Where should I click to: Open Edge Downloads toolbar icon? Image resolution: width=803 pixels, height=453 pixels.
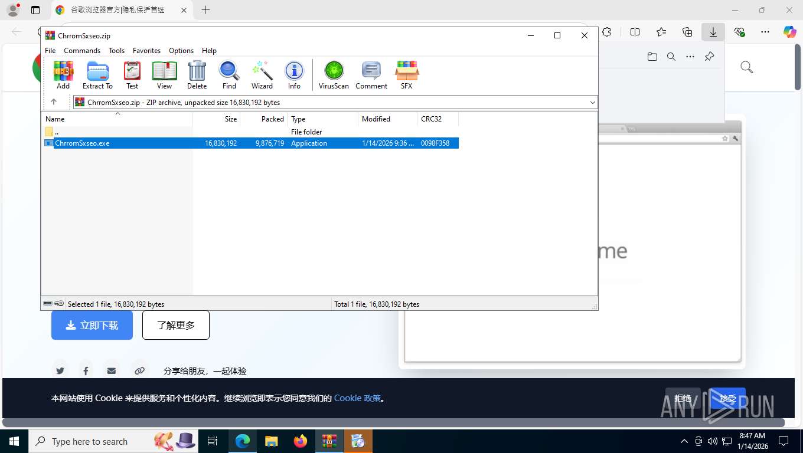(x=713, y=32)
